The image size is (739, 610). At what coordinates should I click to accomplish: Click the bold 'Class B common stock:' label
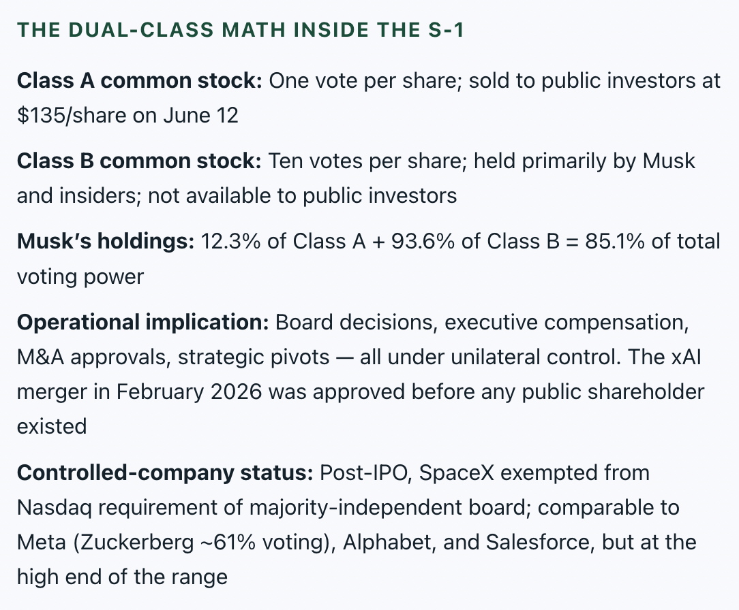(x=139, y=161)
